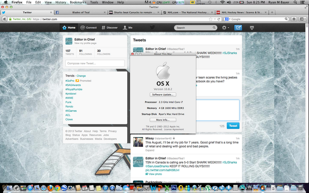The image size is (309, 193).
Task: Open the Bookmarks toolbar menu button
Action: tap(303, 19)
